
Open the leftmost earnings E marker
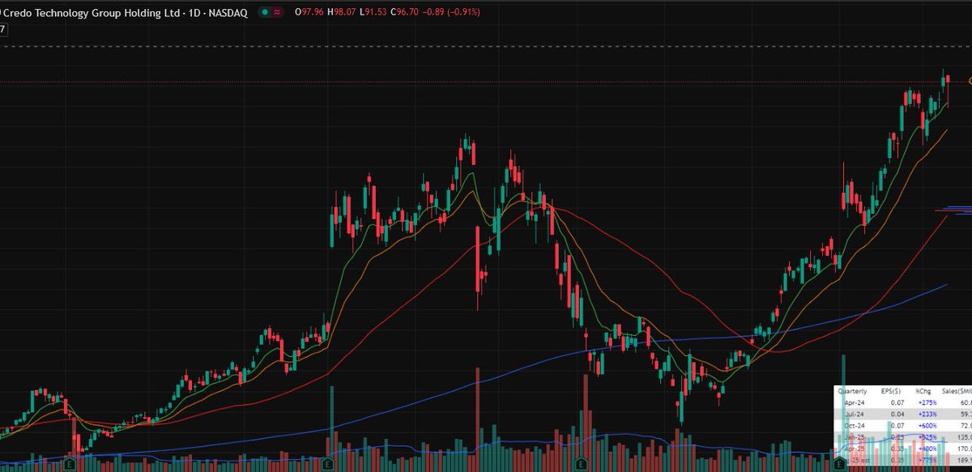(x=70, y=465)
